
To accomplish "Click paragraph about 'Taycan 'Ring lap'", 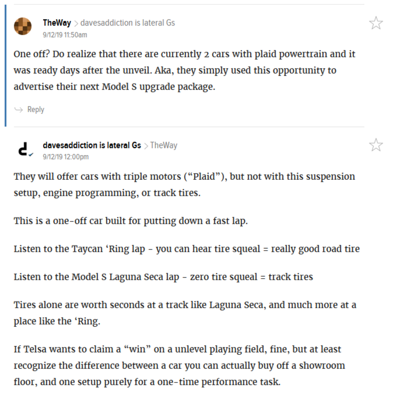I will click(x=187, y=249).
